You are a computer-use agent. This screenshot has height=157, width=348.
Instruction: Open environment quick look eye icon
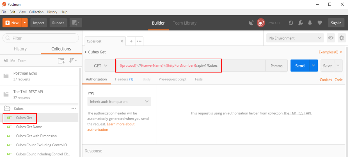331,38
